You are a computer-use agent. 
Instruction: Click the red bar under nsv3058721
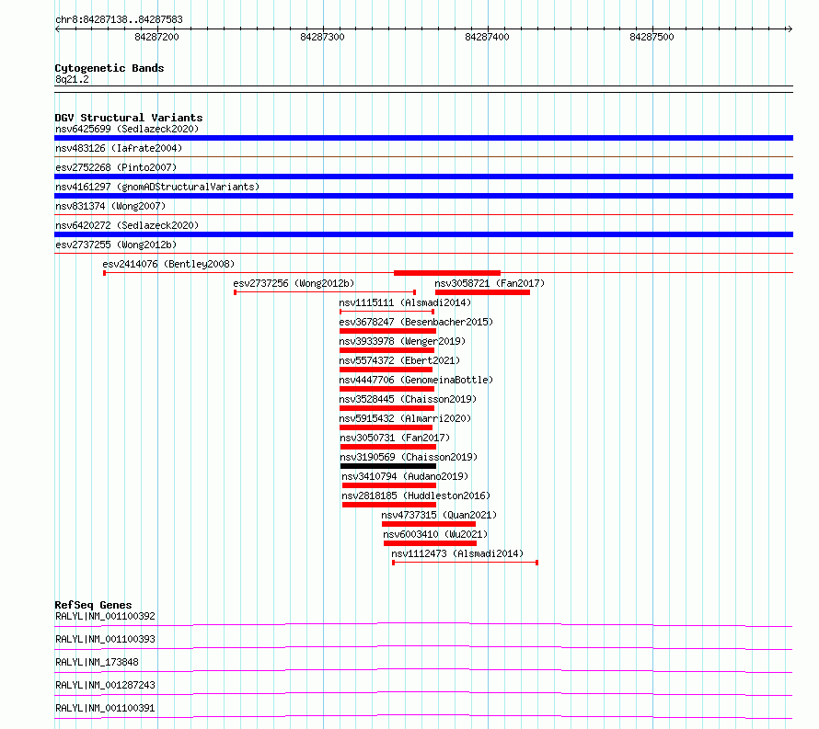tap(482, 292)
